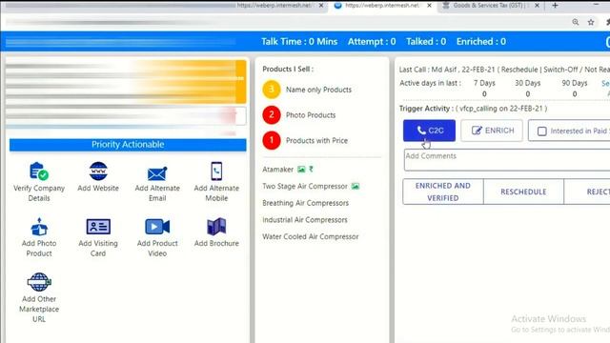Click the Products with Price label
Image resolution: width=610 pixels, height=343 pixels.
click(x=316, y=140)
